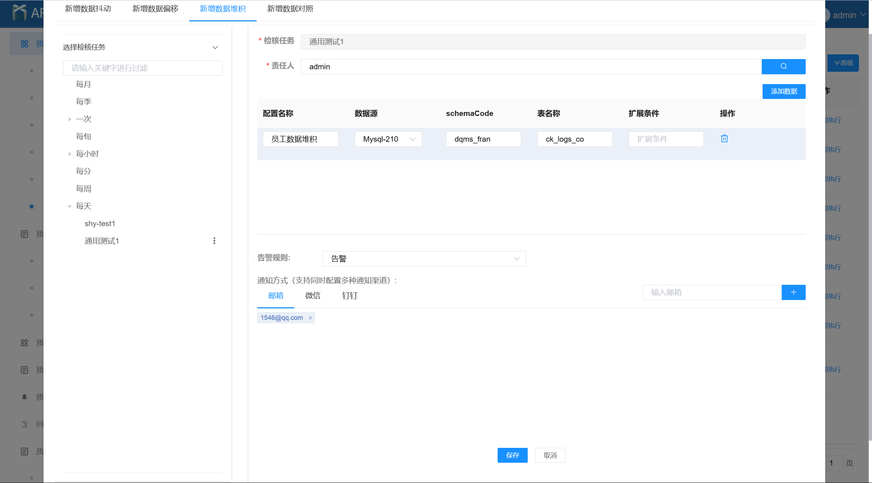Switch to 新增数据偏移 tab

tap(155, 9)
